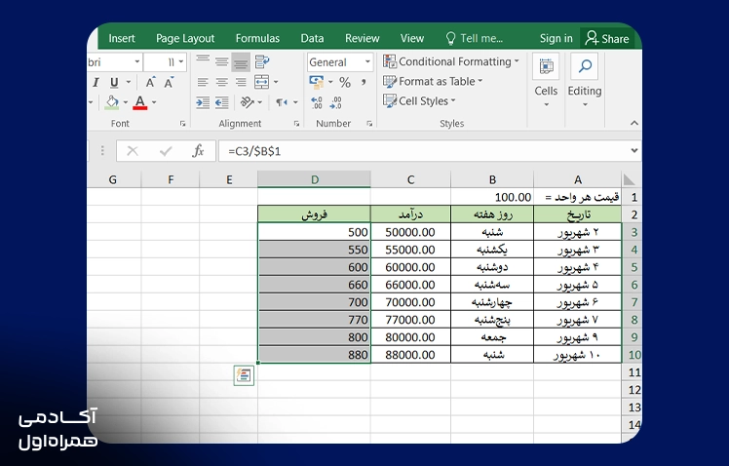Open Font dialog launcher

182,124
